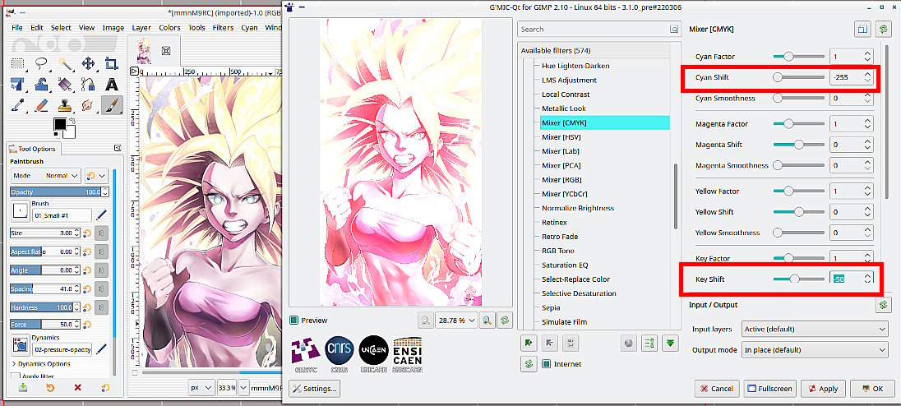Toggle the Internet checkbox in G'MIC
The height and width of the screenshot is (406, 901).
(546, 363)
